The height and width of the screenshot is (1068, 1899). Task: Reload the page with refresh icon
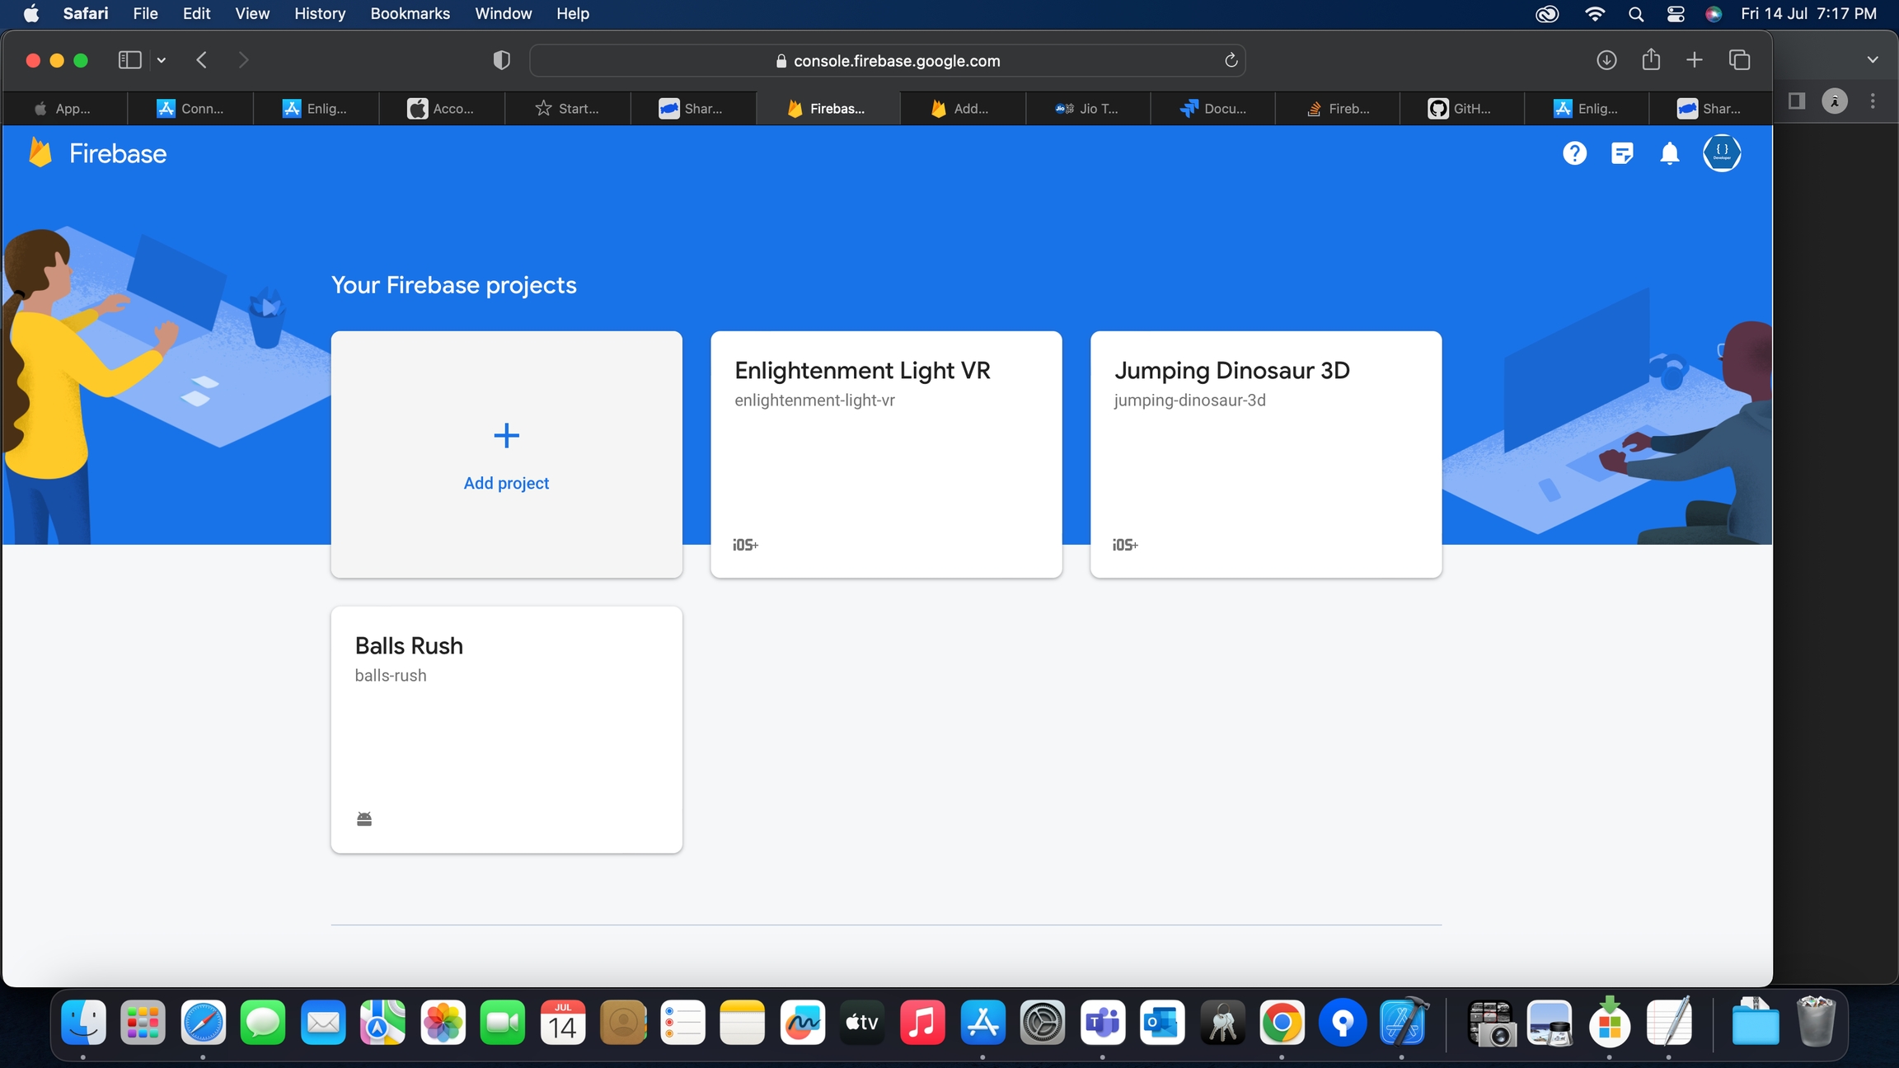pos(1231,60)
